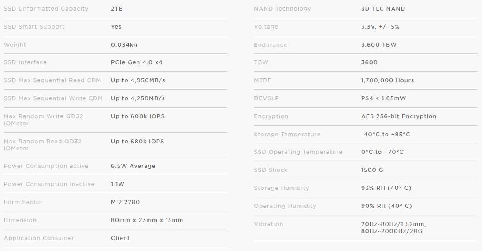Click the 80mm x 23mm x 15mm dimension
This screenshot has height=251, width=482.
[x=147, y=220]
